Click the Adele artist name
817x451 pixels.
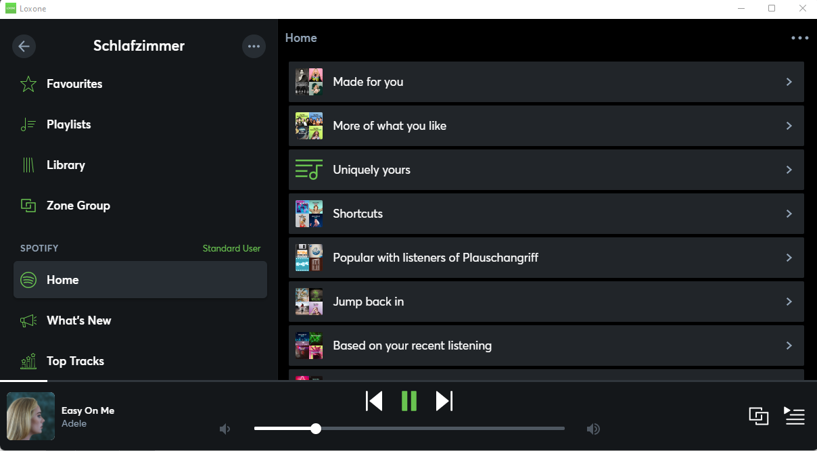coord(74,424)
